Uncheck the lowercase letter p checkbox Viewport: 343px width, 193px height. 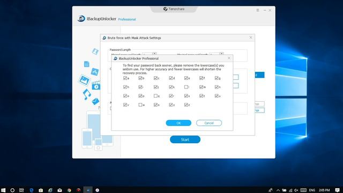140,96
